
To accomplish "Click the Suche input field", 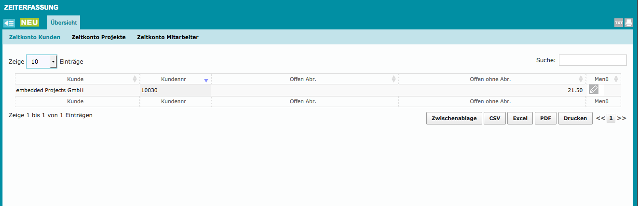I will (592, 60).
